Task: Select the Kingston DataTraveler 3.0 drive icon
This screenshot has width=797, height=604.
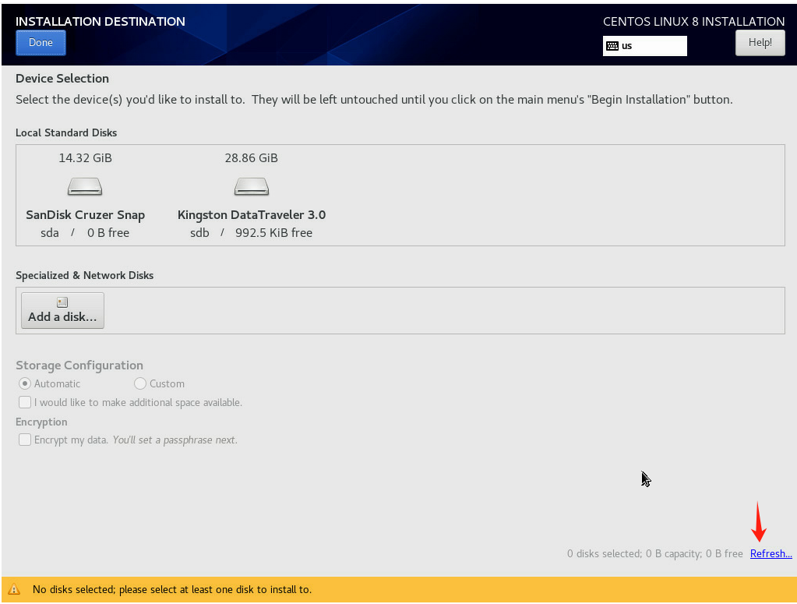Action: [x=251, y=187]
